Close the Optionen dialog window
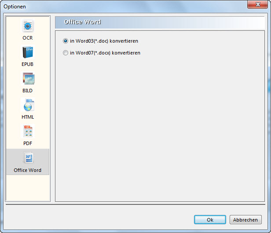The height and width of the screenshot is (233, 271). [257, 4]
